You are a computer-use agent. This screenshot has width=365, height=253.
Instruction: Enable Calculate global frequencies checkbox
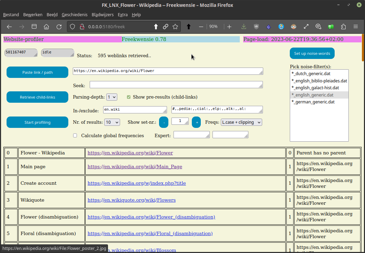[x=75, y=135]
